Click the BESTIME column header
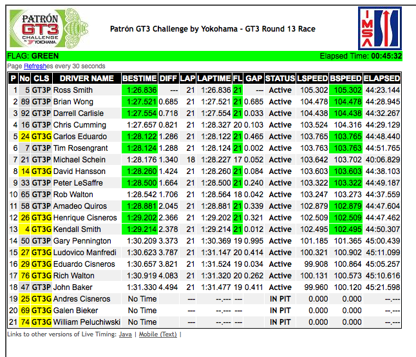The image size is (416, 357). pyautogui.click(x=139, y=79)
